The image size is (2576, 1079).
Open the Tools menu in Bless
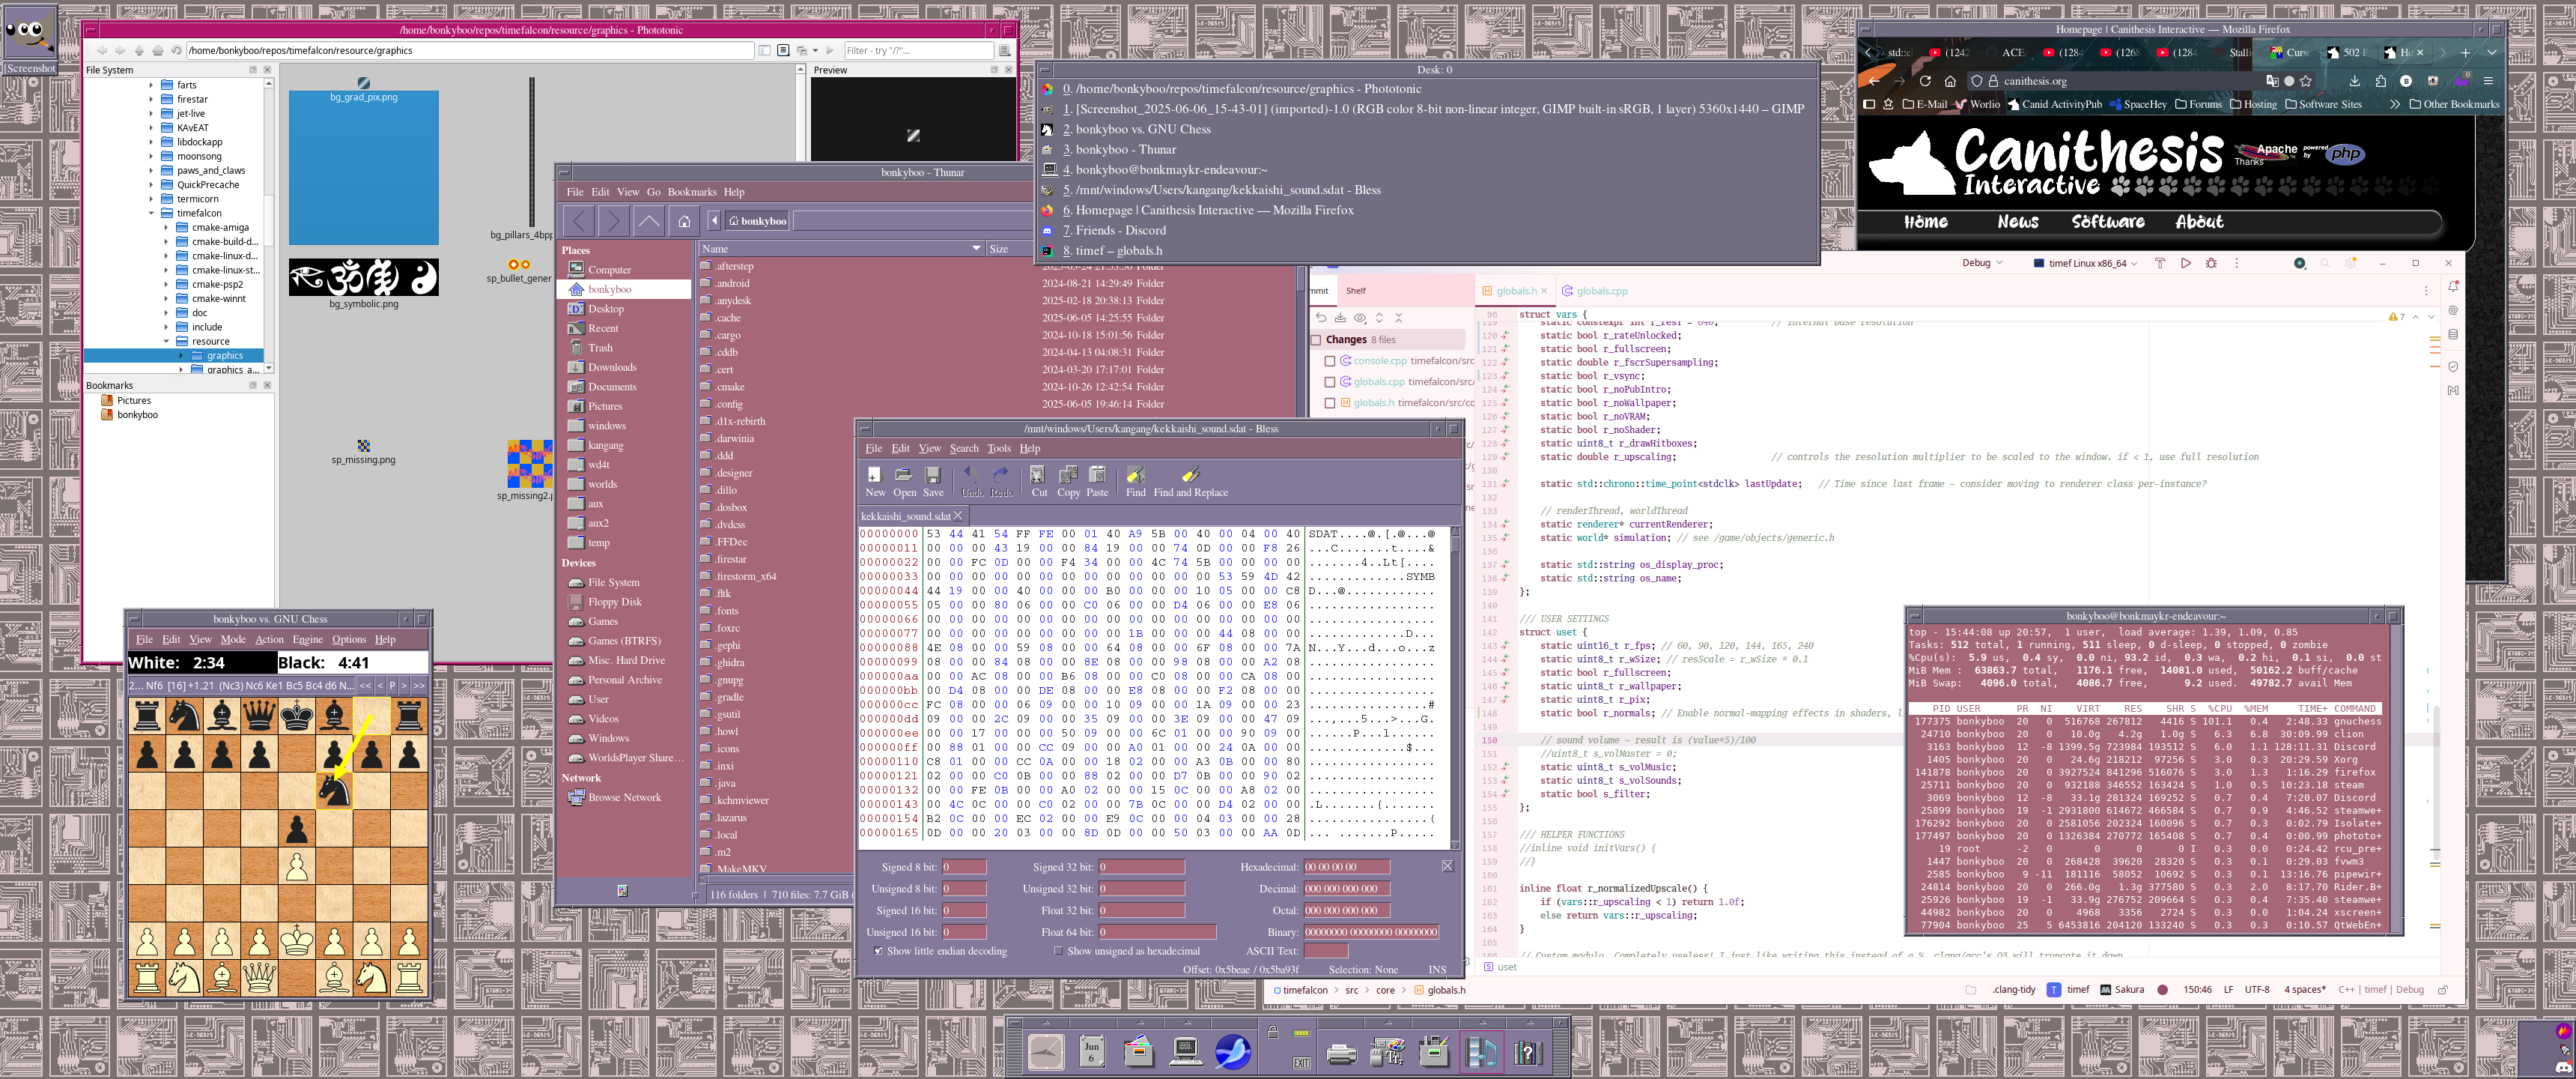pos(999,448)
